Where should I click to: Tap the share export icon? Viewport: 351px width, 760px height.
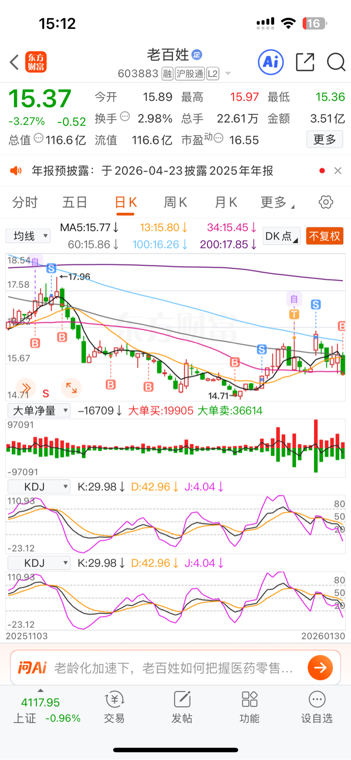tap(305, 62)
